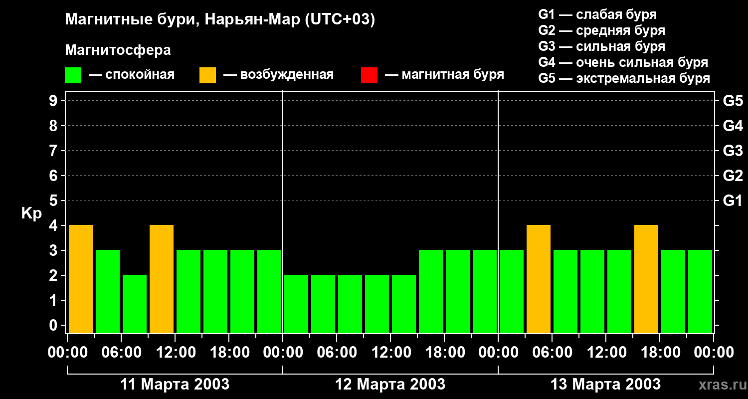Click the '— спокойная' legend label
The width and height of the screenshot is (748, 399).
[x=132, y=75]
